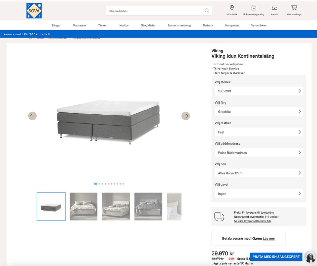
Task: Open Se våra leveransalternativ här link
Action: [253, 221]
